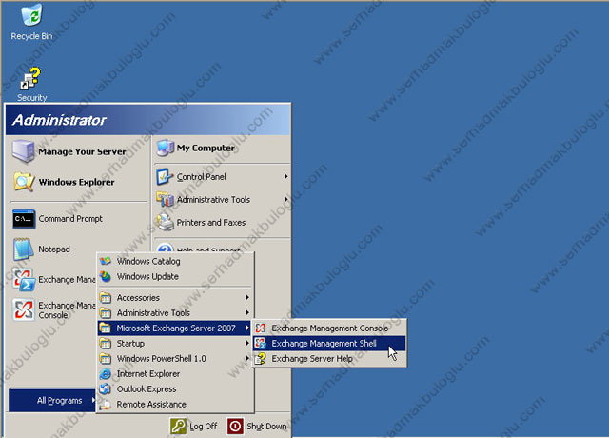Select Exchange Management Shell in the submenu
Viewport: 609px width, 438px height.
pyautogui.click(x=329, y=343)
